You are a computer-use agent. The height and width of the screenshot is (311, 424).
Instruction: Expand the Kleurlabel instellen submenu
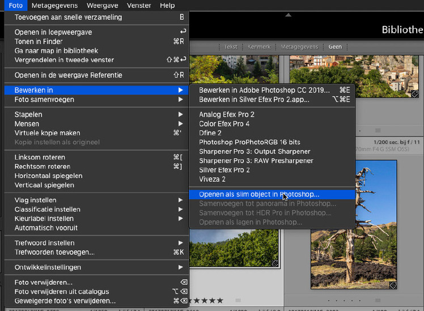point(96,219)
